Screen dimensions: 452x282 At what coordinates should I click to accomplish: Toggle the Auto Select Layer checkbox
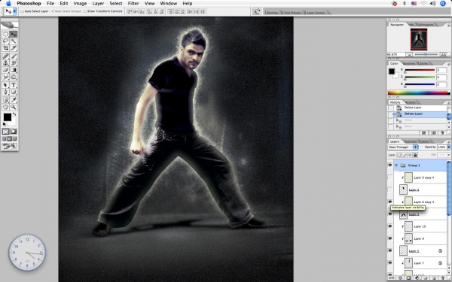click(22, 11)
